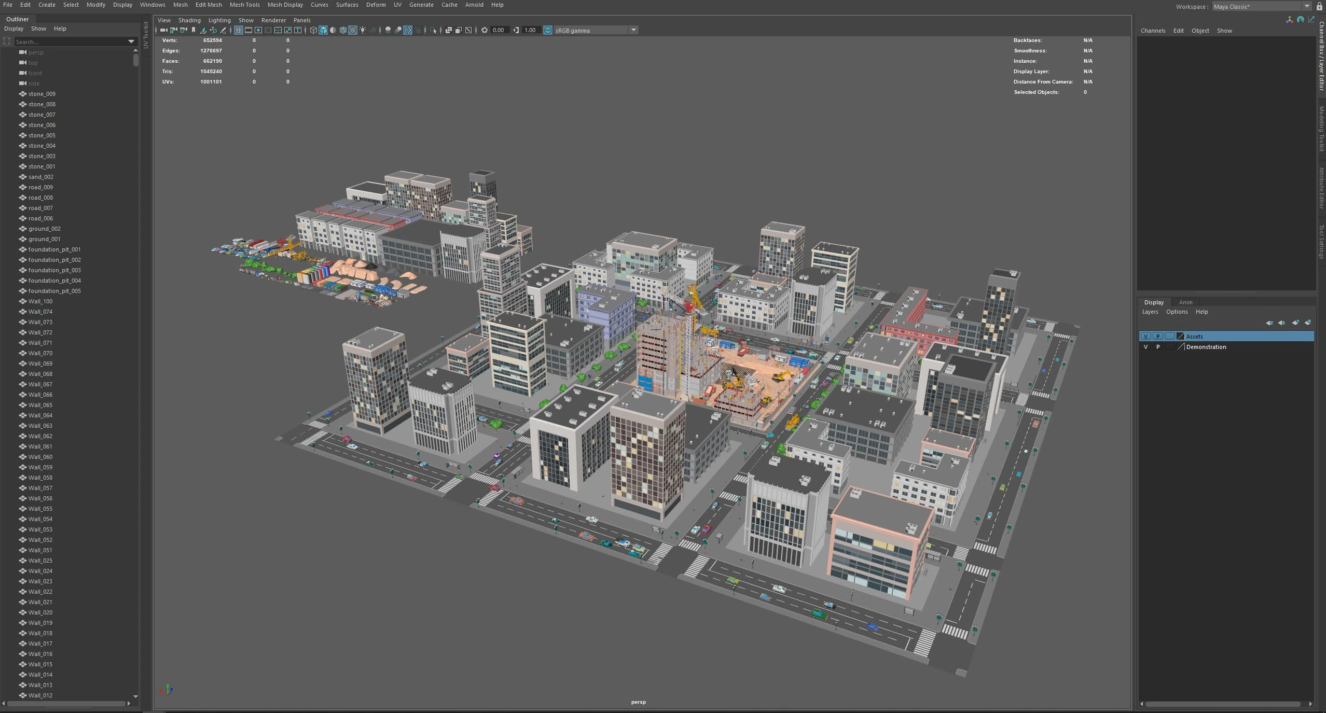The width and height of the screenshot is (1326, 713).
Task: Switch to the Anim layer tab
Action: coord(1185,302)
